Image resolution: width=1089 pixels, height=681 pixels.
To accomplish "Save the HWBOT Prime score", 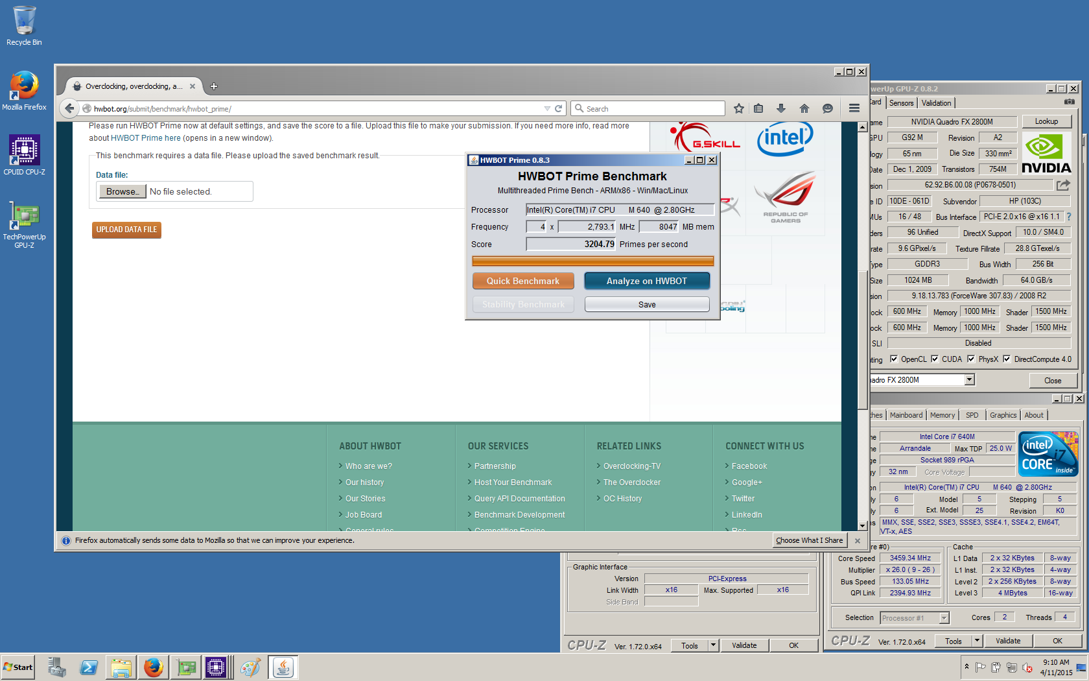I will 647,304.
